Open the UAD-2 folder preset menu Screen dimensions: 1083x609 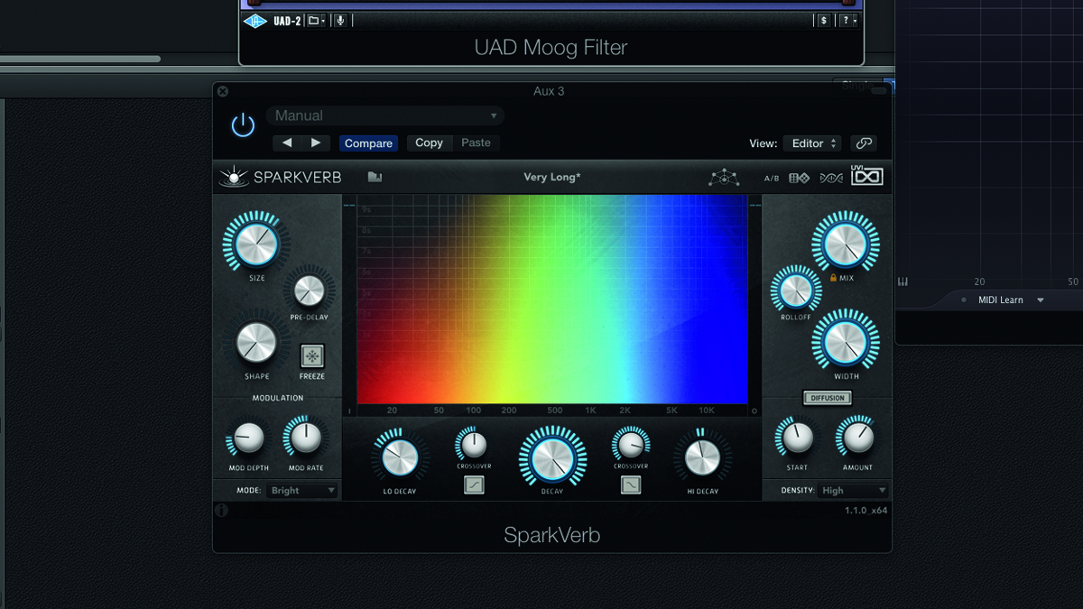coord(315,20)
